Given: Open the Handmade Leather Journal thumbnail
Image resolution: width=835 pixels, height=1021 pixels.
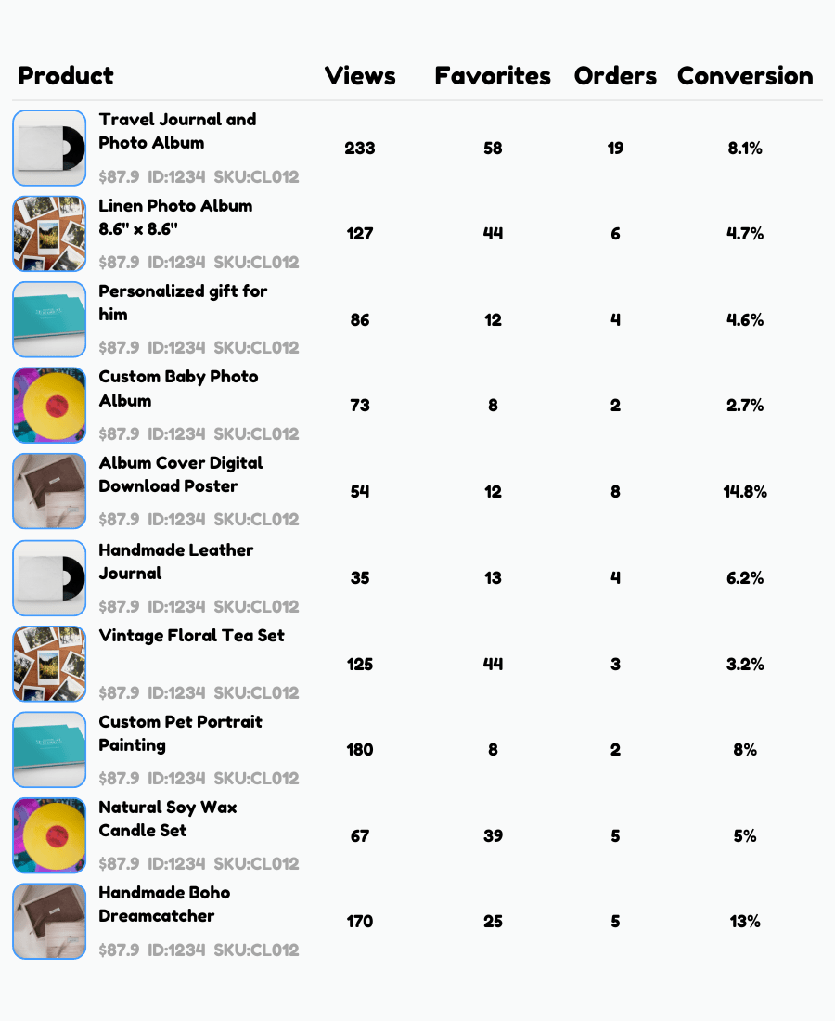Looking at the screenshot, I should pos(48,577).
